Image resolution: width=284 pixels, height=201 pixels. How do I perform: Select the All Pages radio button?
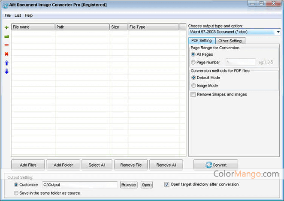click(193, 54)
